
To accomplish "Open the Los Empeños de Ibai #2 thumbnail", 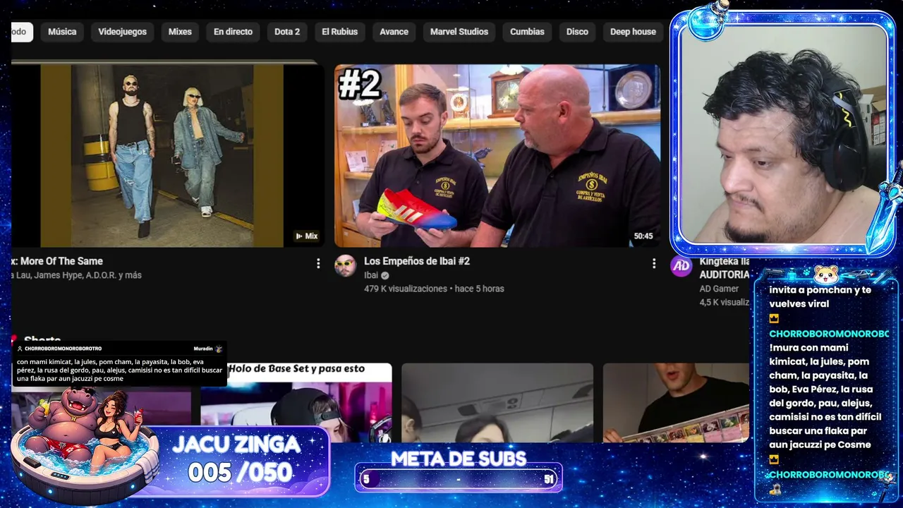I will coord(497,155).
